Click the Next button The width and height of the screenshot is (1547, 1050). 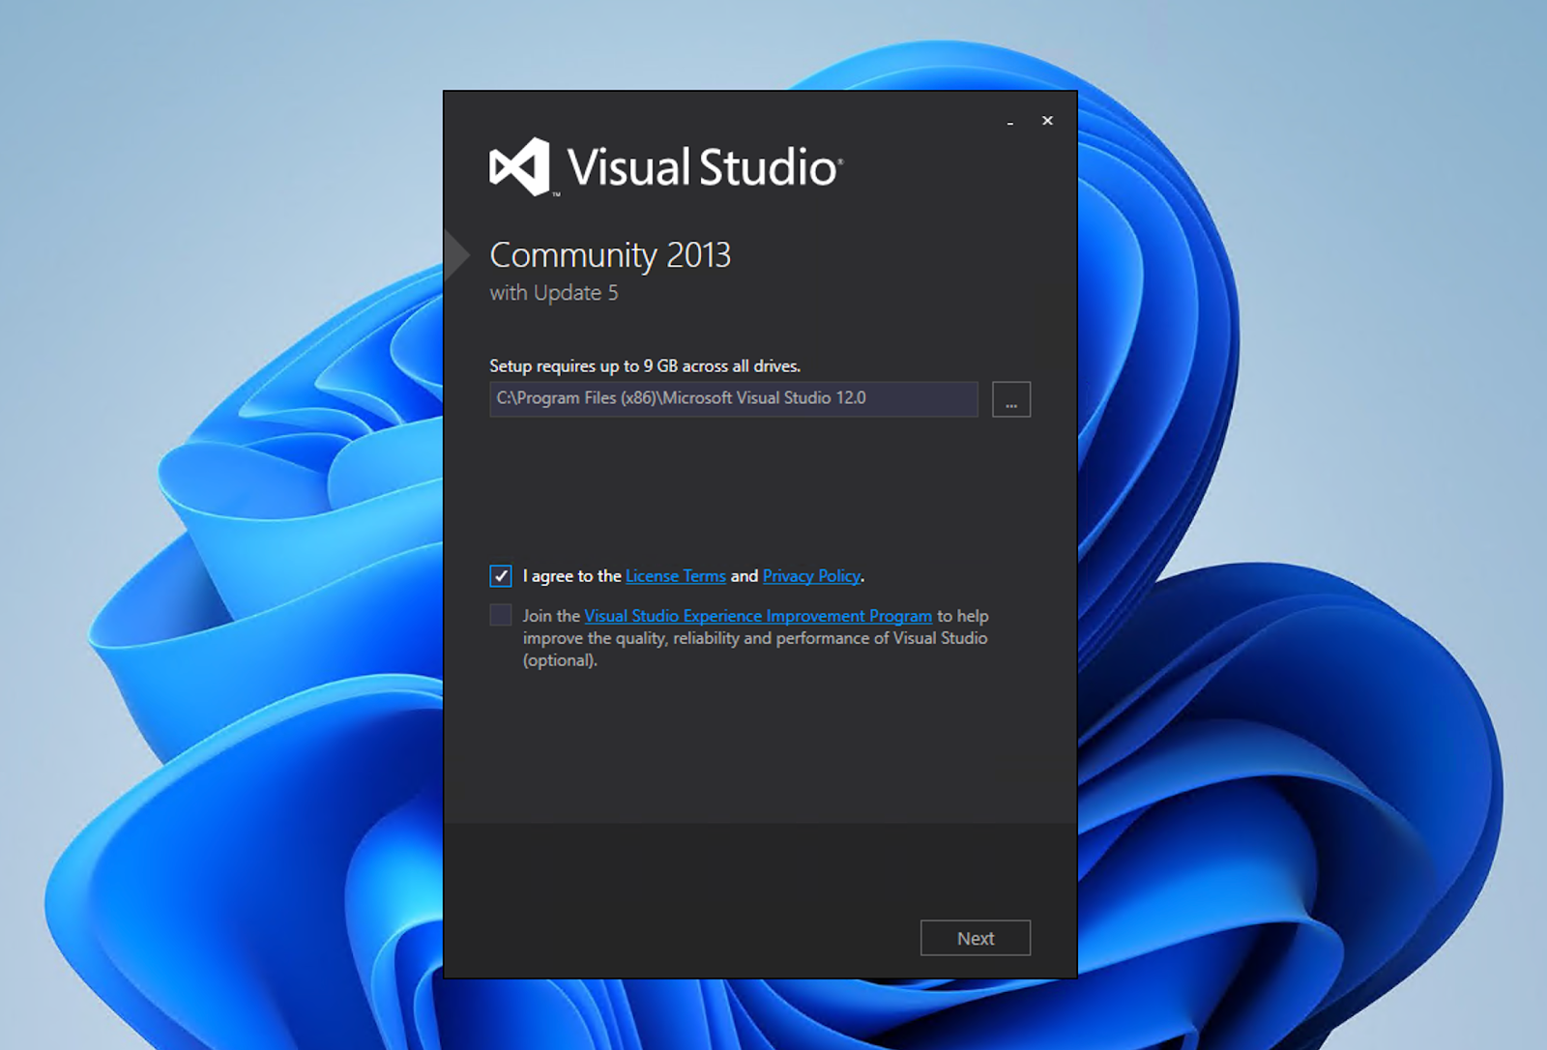point(976,938)
